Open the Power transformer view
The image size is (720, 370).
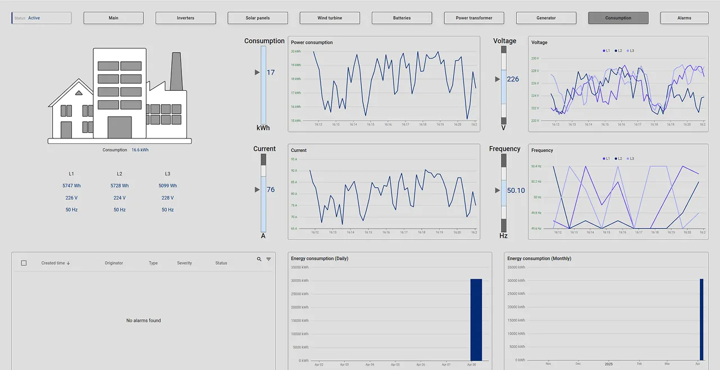coord(474,17)
